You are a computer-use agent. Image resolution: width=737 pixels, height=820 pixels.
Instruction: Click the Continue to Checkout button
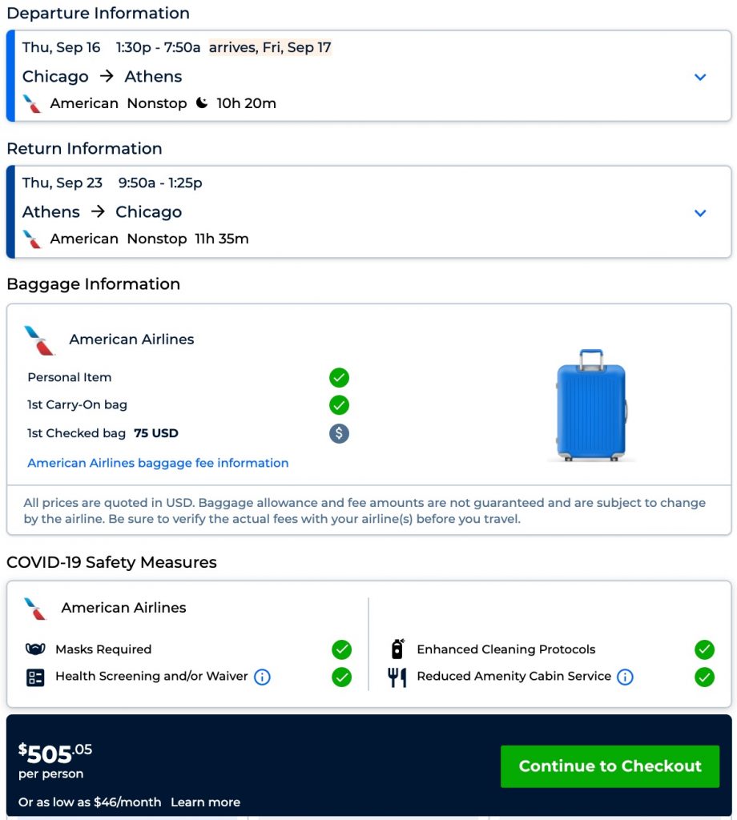point(610,766)
